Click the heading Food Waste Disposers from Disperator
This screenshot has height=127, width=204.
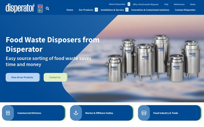(x=53, y=45)
